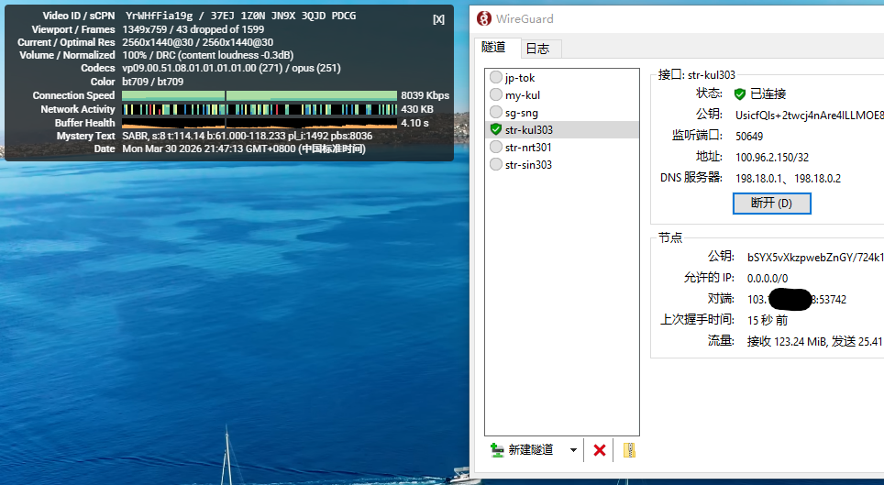
Task: Click the red X delete tunnel icon
Action: [600, 450]
